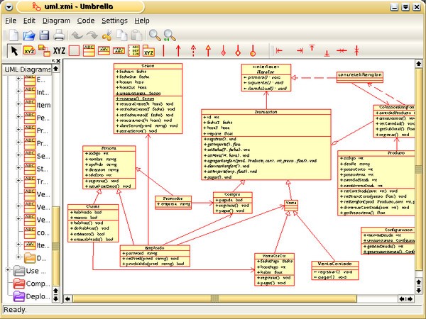Image resolution: width=426 pixels, height=319 pixels.
Task: Reset zoom with the 1:1 magnifier icon
Action: pos(169,35)
